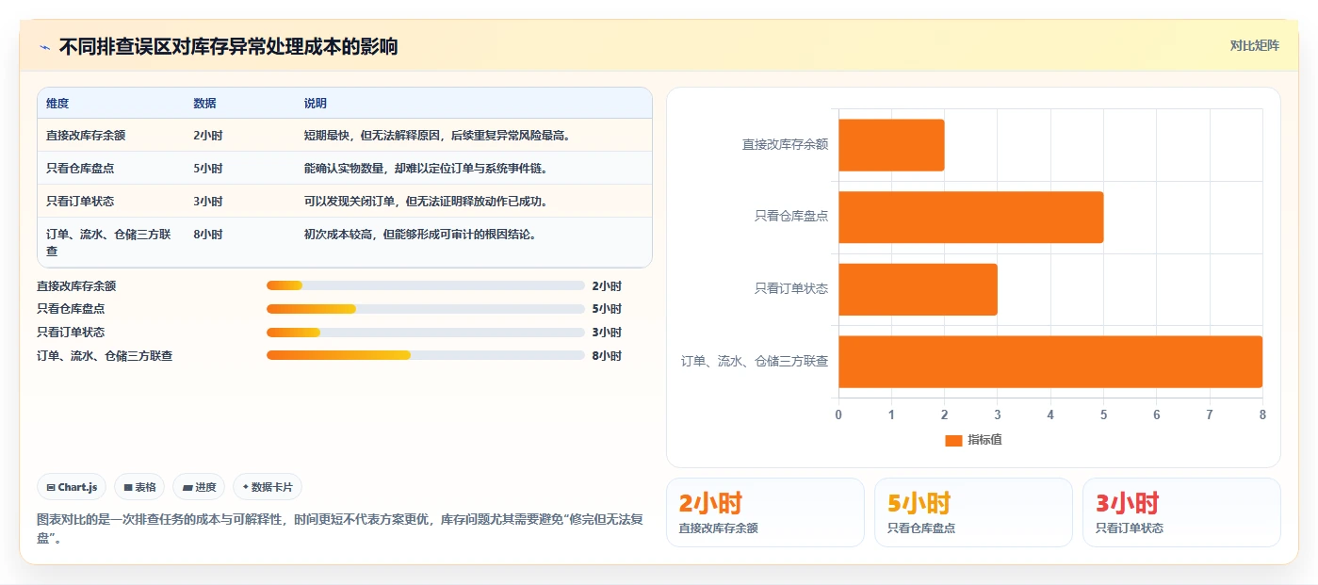The height and width of the screenshot is (585, 1318).
Task: Click the explanation starting 短期最快
Action: (437, 136)
